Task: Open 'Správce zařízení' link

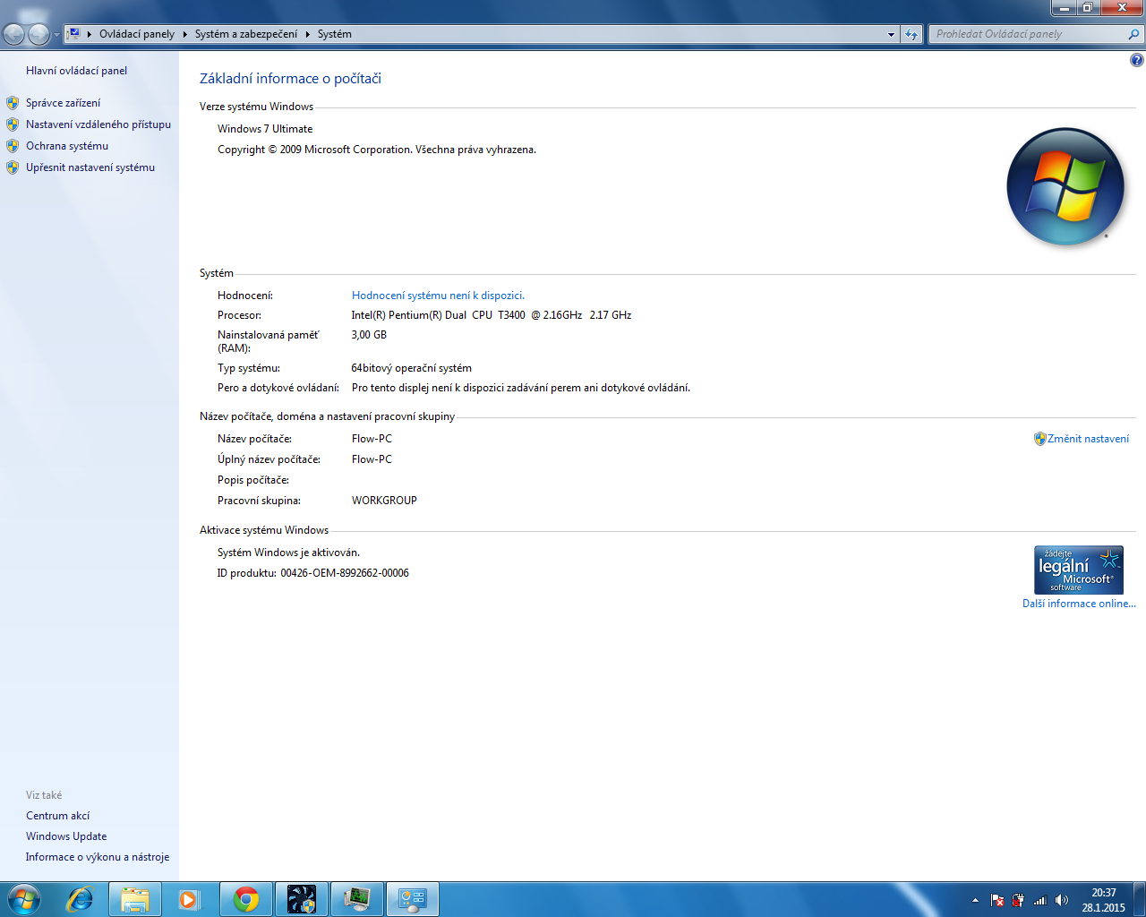Action: pyautogui.click(x=63, y=103)
